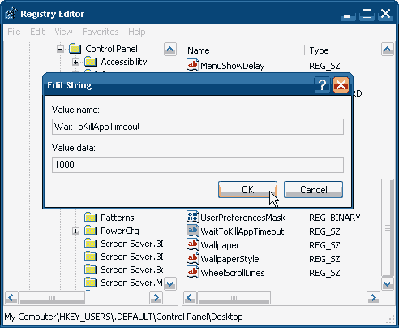The width and height of the screenshot is (399, 328).
Task: Select the MenuShowDelay value name
Action: tap(233, 66)
